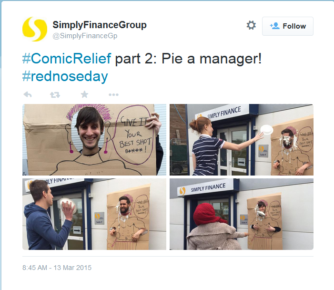Open the #rednoseday hashtag
This screenshot has height=290, width=334.
(x=65, y=76)
